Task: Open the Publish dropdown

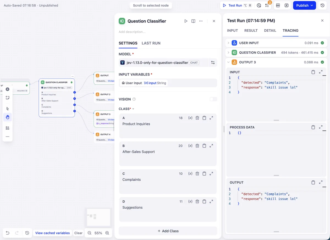Action: pyautogui.click(x=304, y=5)
